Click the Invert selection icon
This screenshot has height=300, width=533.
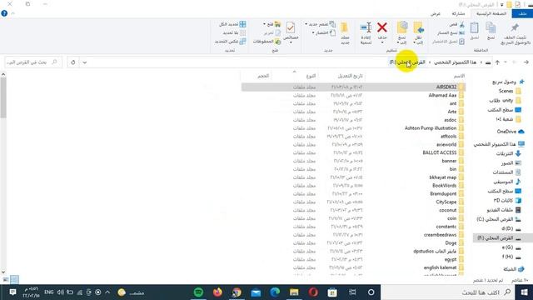coord(242,41)
